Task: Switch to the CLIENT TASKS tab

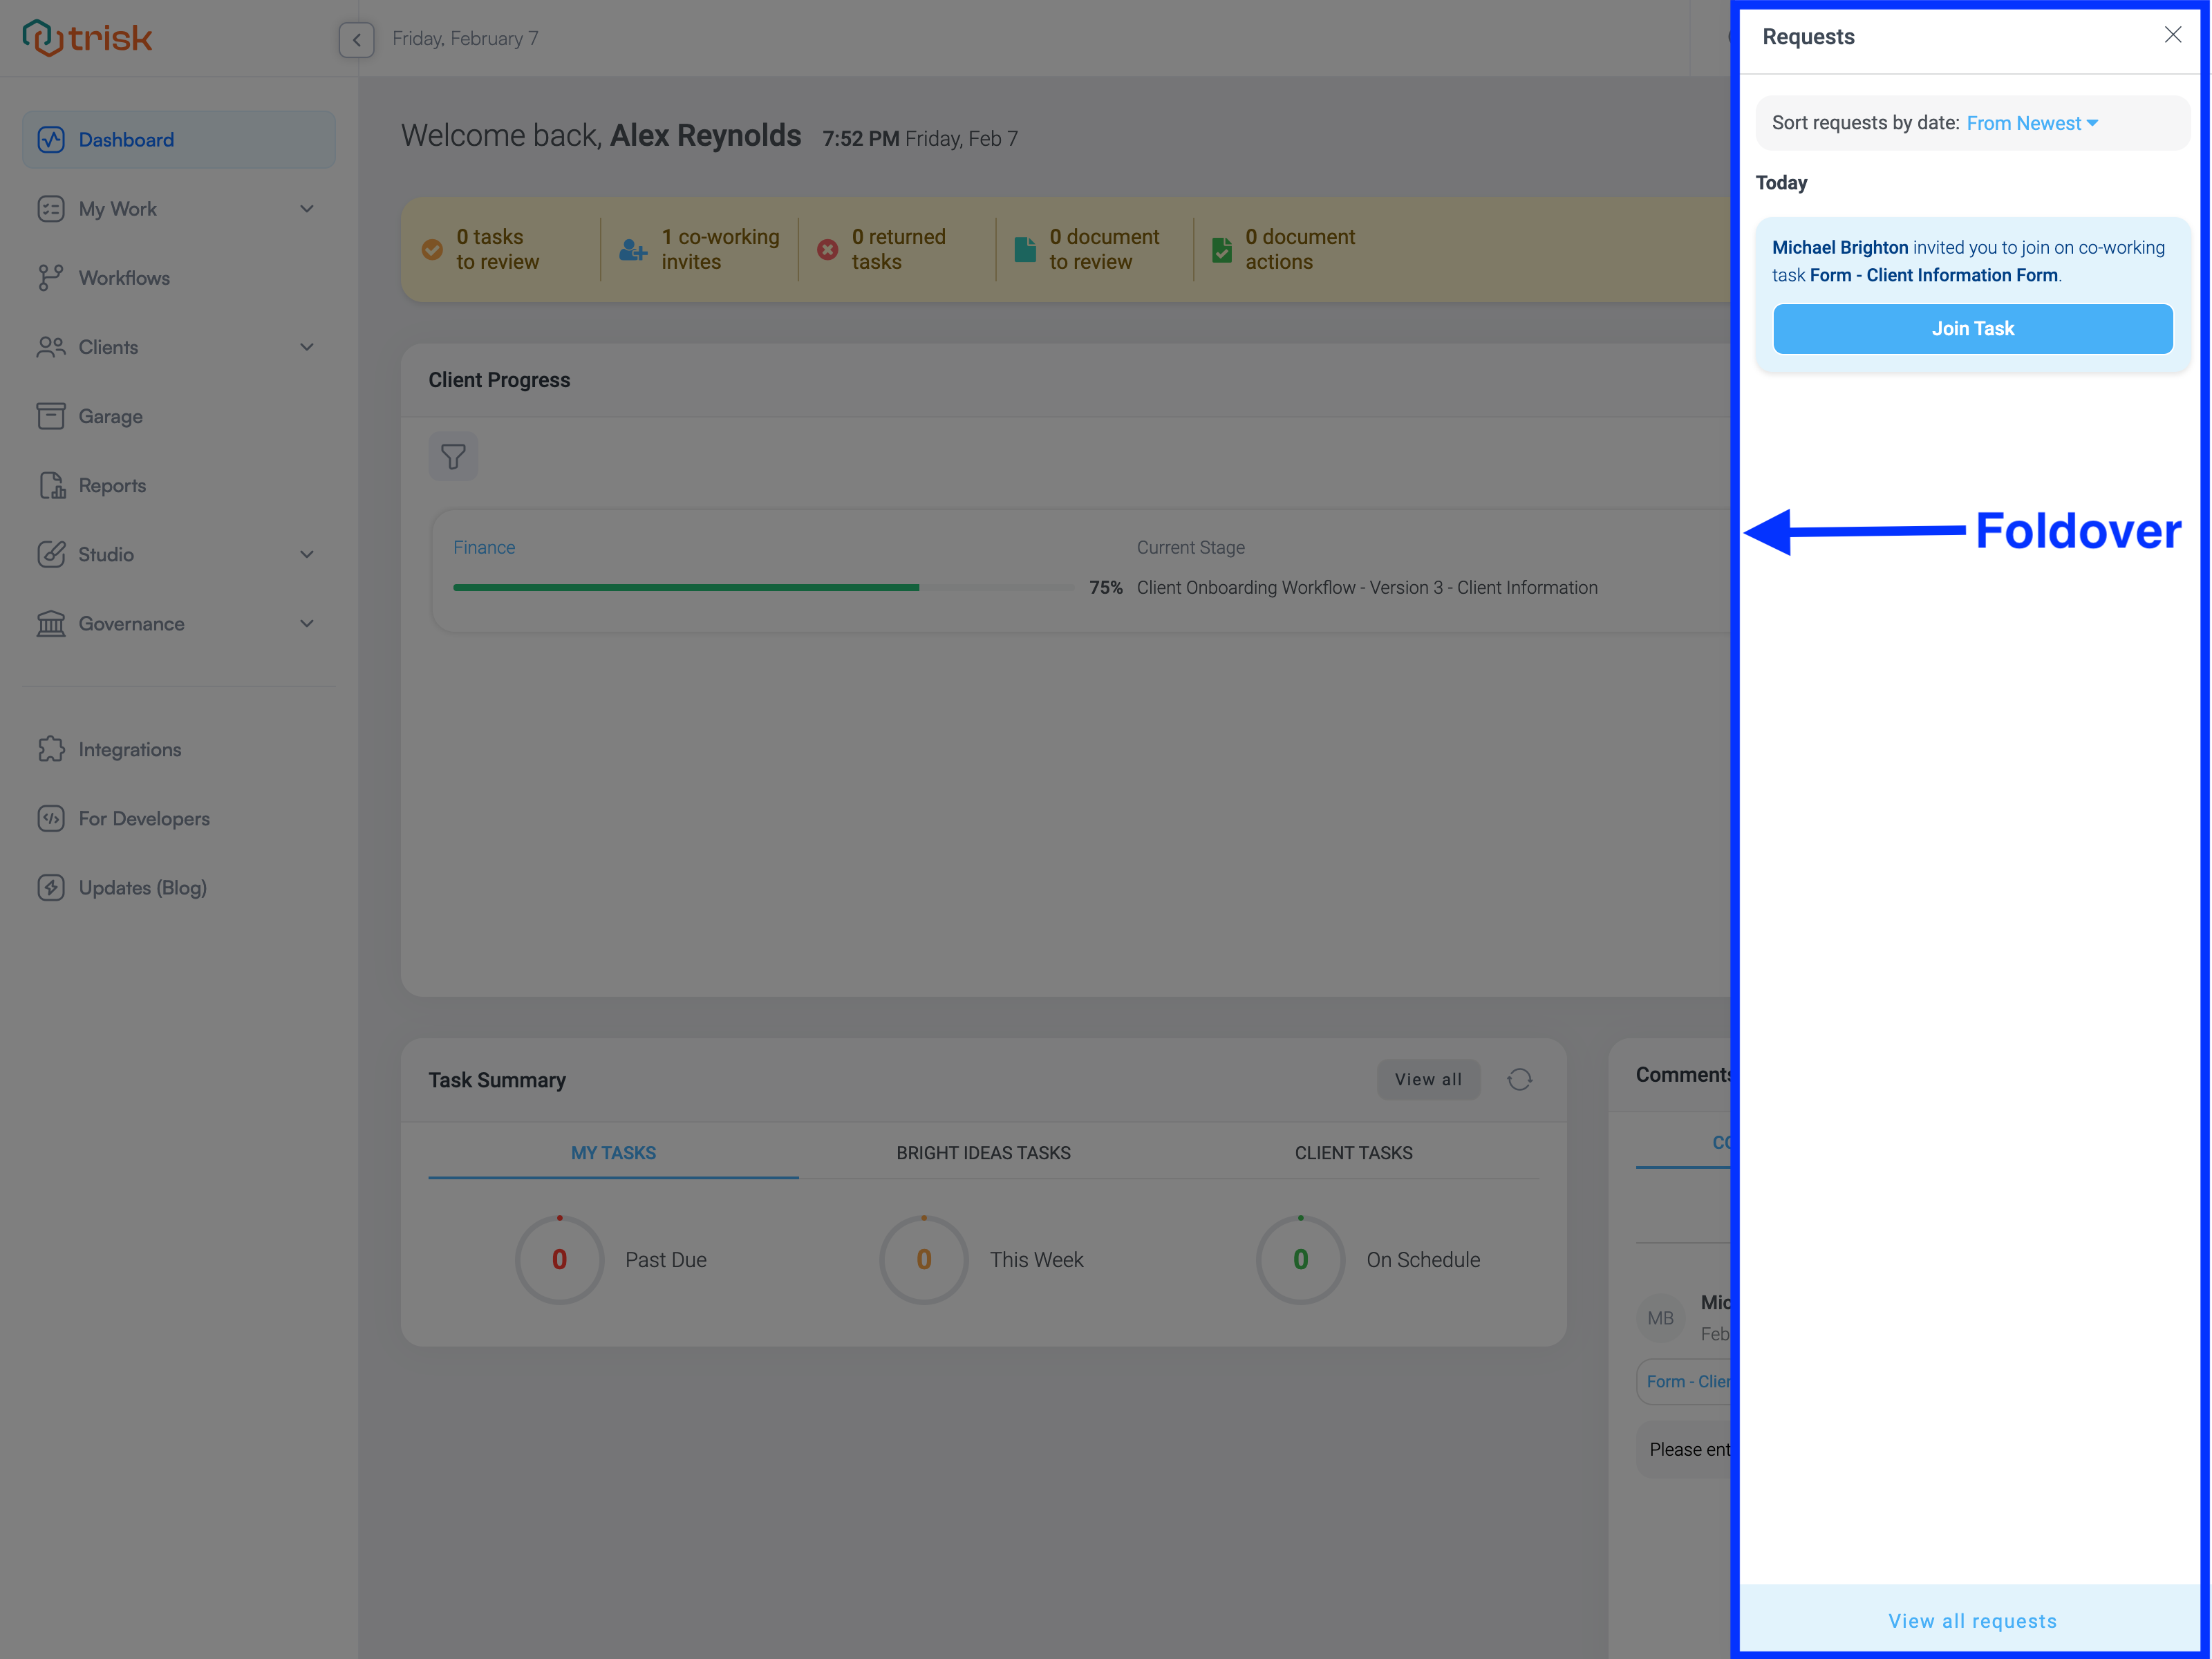Action: click(x=1353, y=1152)
